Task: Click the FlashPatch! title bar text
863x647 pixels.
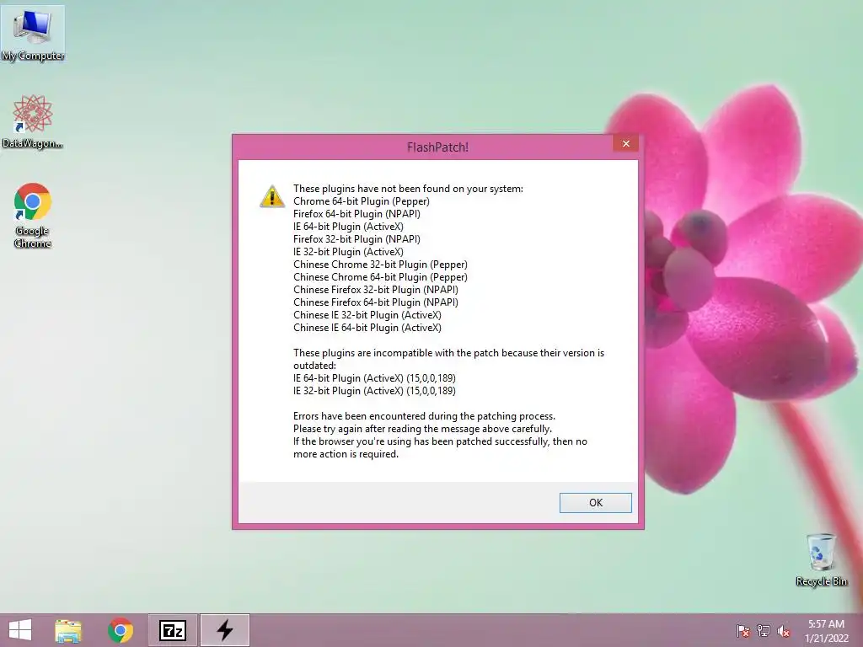Action: pyautogui.click(x=437, y=147)
